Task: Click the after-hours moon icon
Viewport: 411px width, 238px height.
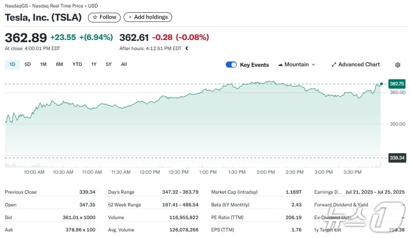Action: tap(187, 49)
